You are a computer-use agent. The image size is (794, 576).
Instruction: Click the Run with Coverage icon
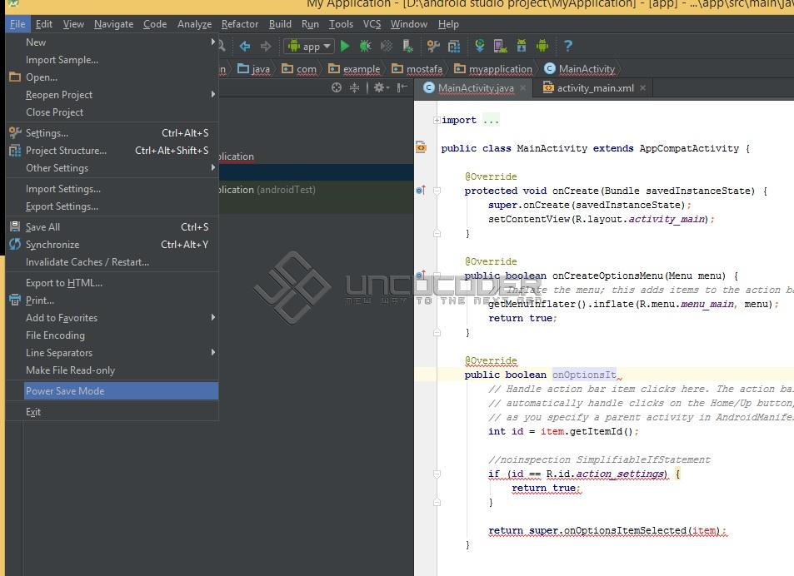click(387, 46)
